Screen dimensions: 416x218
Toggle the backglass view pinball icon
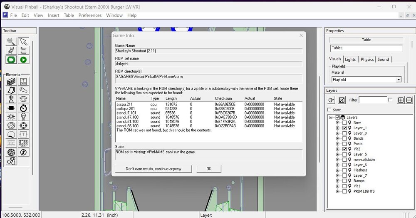click(x=11, y=50)
